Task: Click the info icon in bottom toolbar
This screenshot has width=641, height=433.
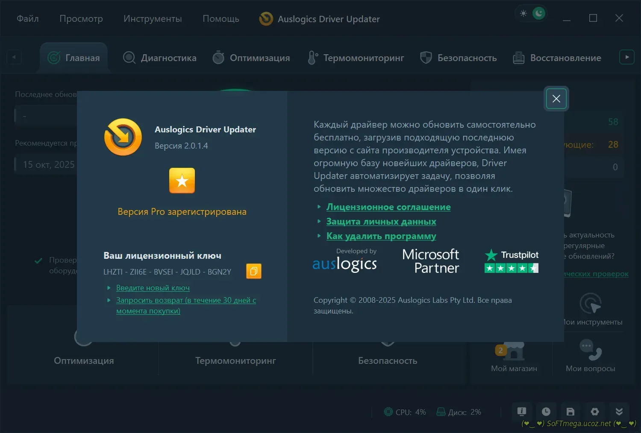Action: click(521, 412)
